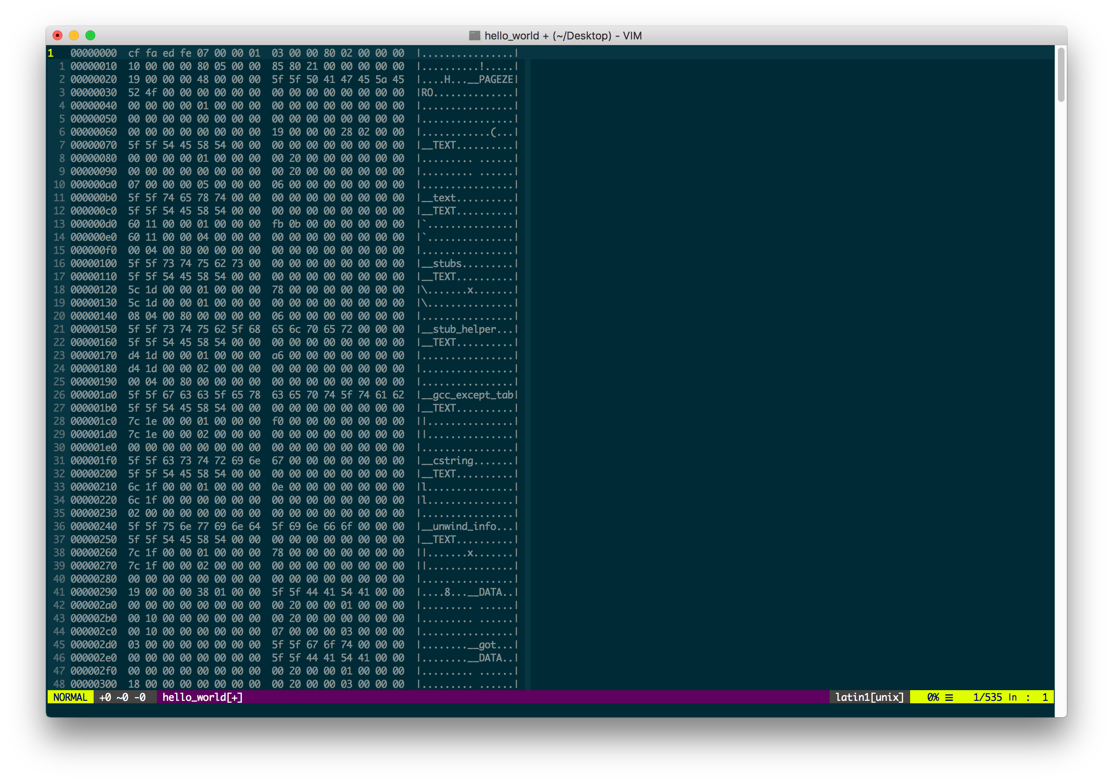Click the document icon in the title bar
Screen dimensions: 1113x783
point(474,35)
